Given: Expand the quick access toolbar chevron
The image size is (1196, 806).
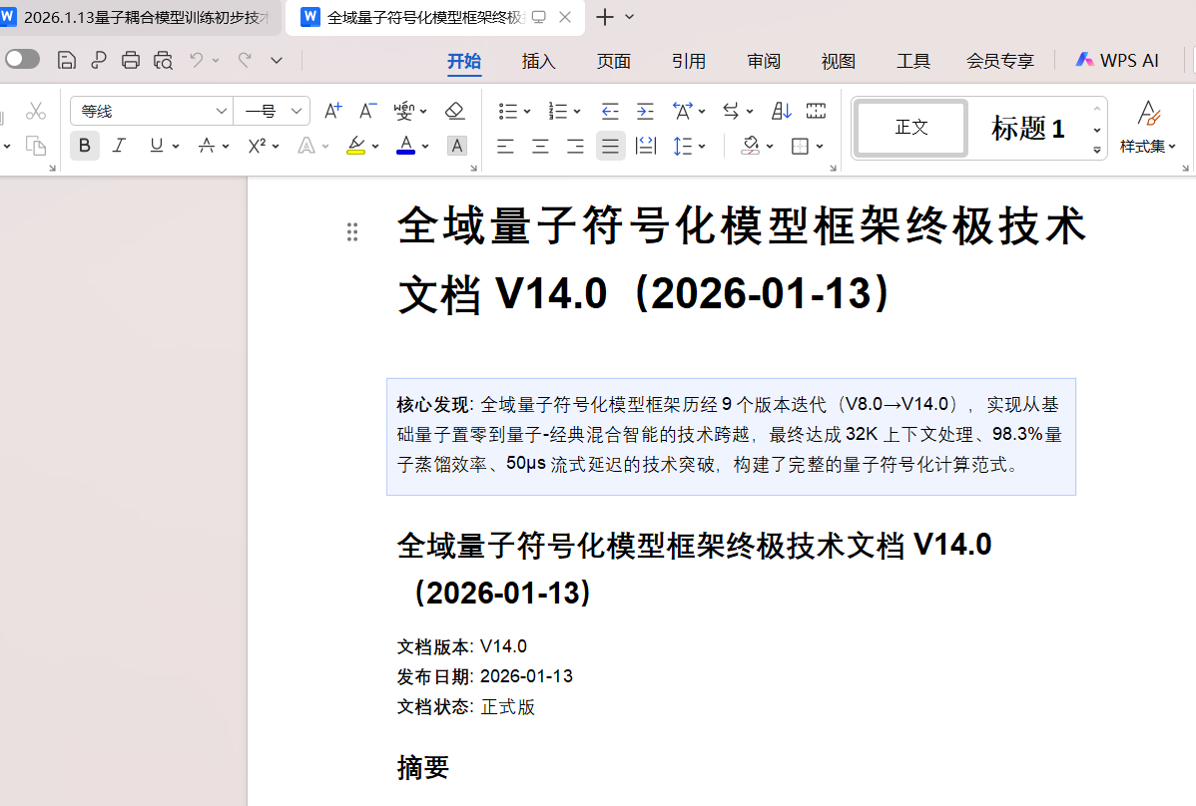Looking at the screenshot, I should pos(277,60).
